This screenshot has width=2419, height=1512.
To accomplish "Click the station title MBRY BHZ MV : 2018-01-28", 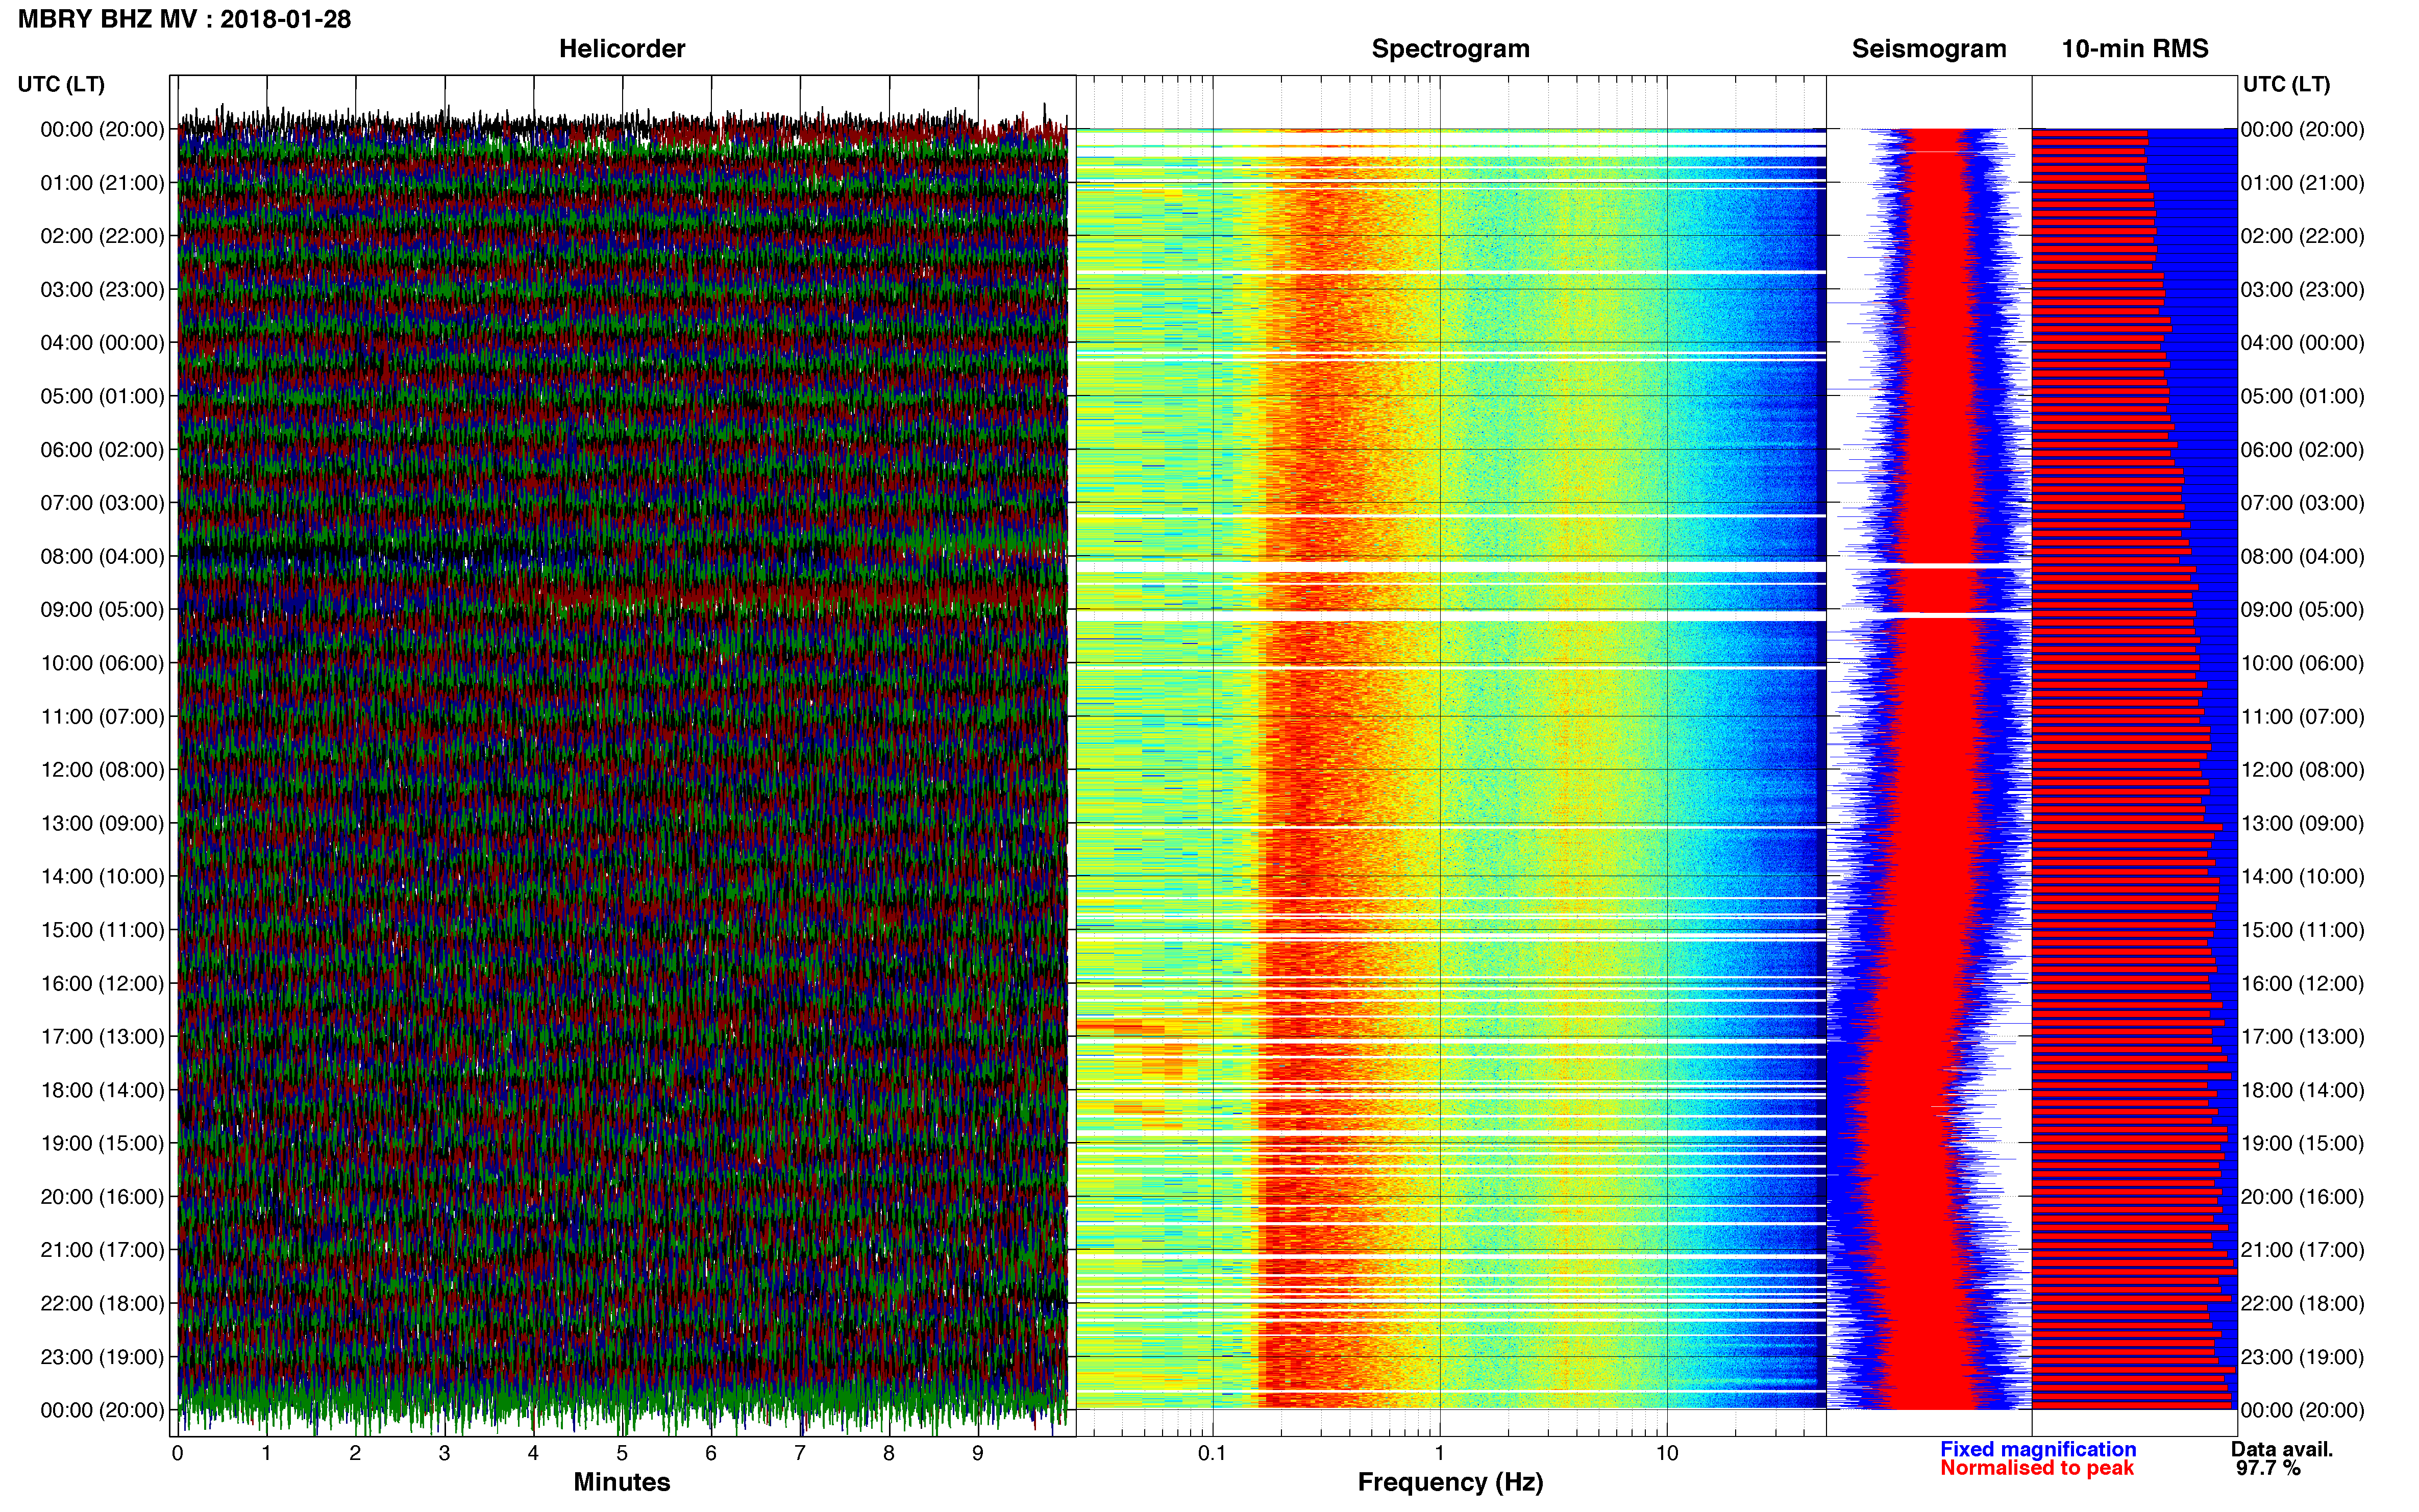I will coord(184,19).
